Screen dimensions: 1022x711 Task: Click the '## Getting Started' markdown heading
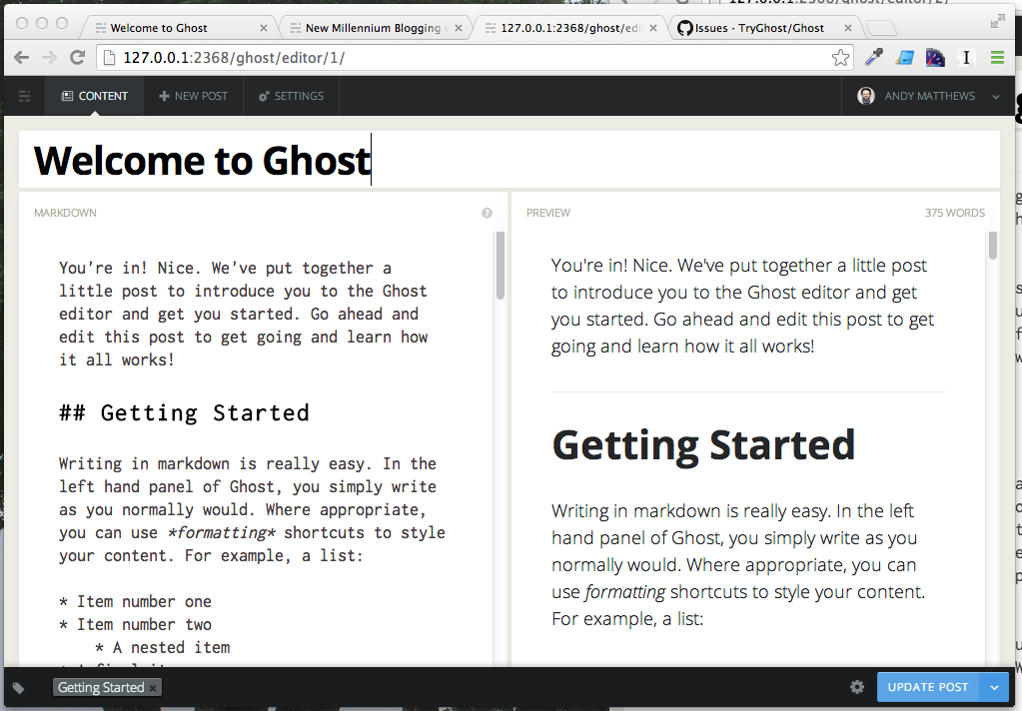coord(185,413)
